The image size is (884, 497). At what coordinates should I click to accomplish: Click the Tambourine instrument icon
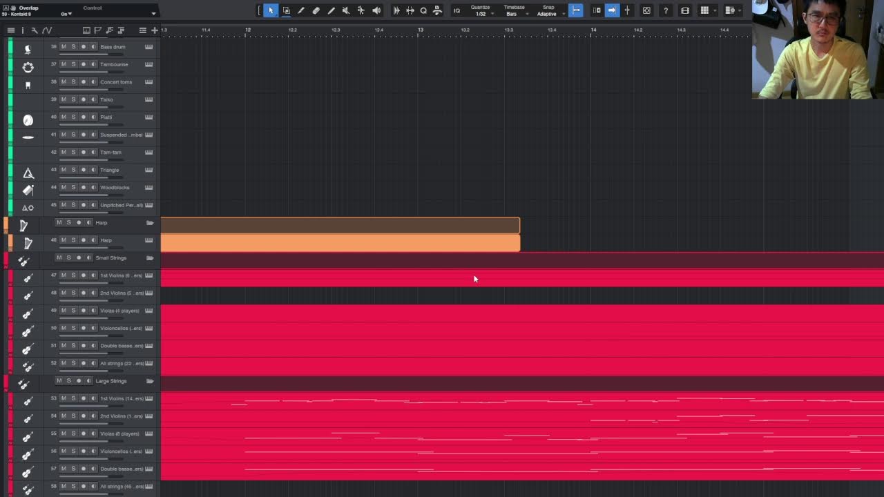tap(28, 67)
